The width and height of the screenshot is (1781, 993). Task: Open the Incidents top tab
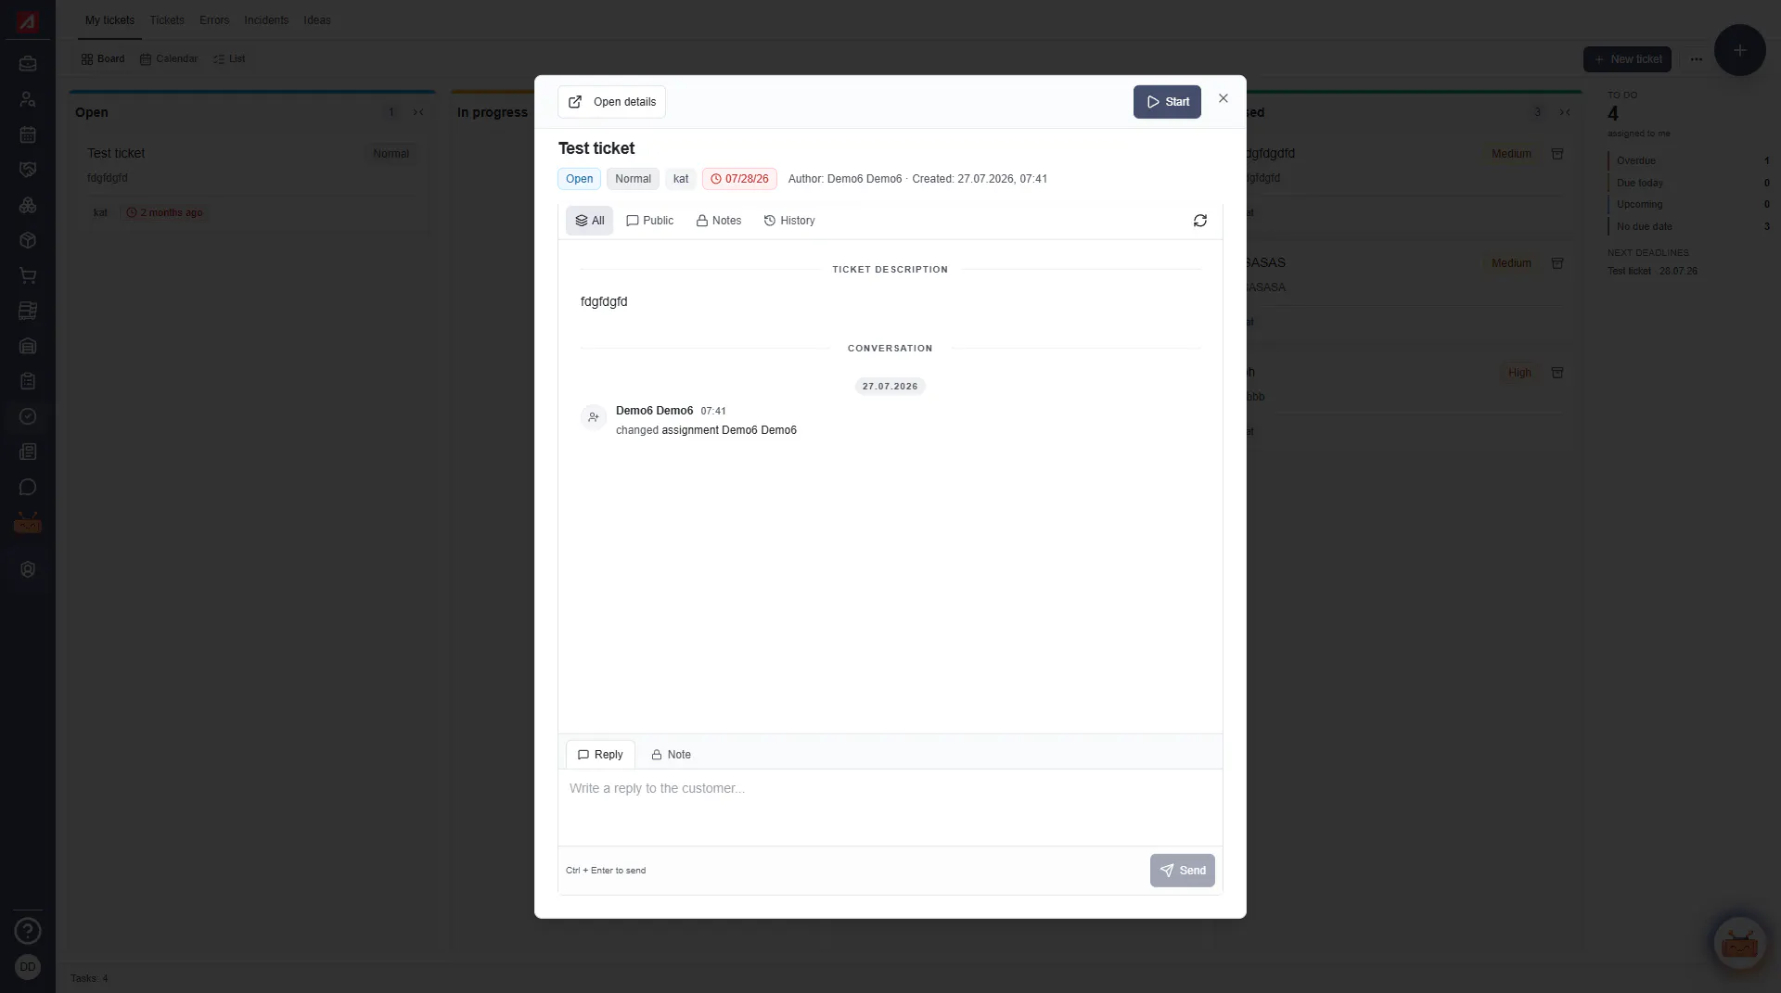tap(266, 20)
